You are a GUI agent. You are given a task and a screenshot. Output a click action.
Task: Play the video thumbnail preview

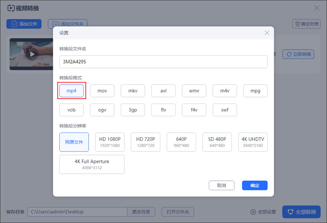click(x=32, y=54)
